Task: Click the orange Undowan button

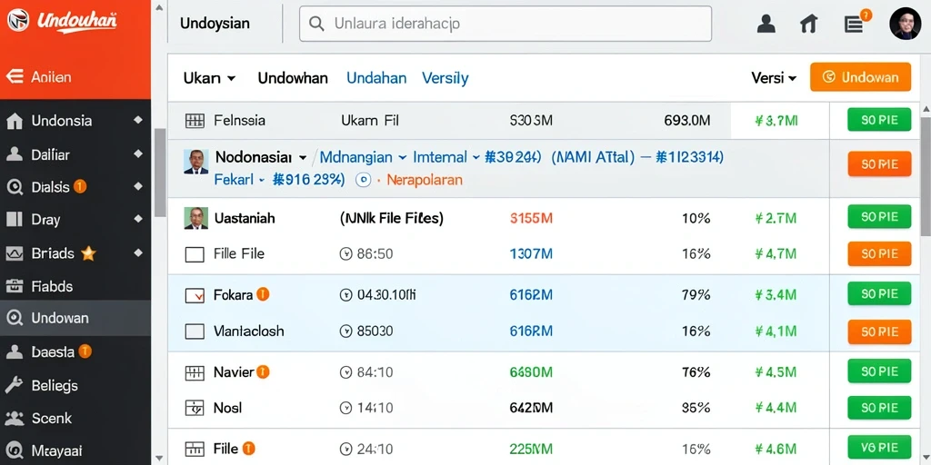Action: (860, 77)
